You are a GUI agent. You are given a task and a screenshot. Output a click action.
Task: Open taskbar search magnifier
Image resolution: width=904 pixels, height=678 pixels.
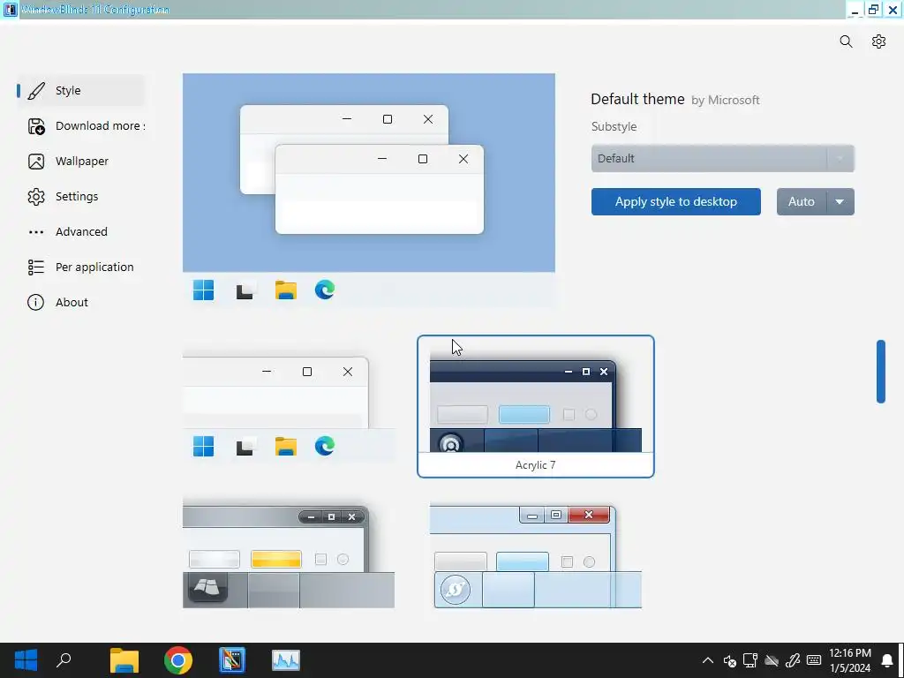(64, 660)
